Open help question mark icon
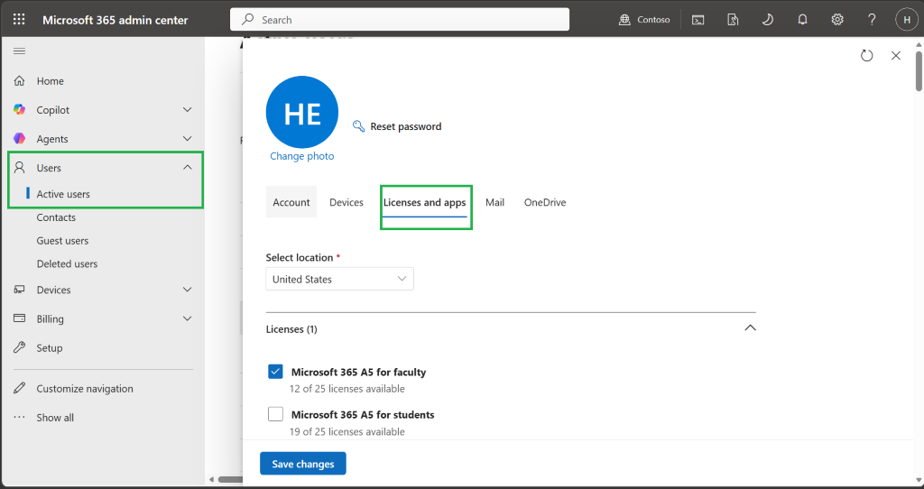Image resolution: width=924 pixels, height=489 pixels. pos(872,20)
